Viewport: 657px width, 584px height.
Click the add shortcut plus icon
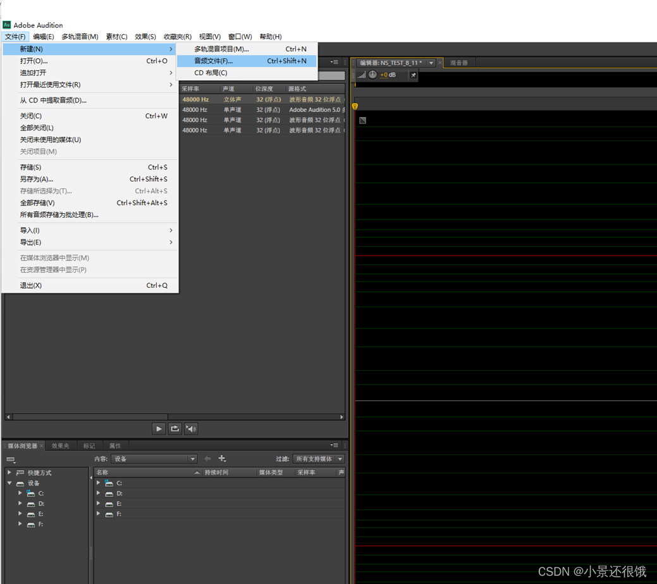point(222,458)
